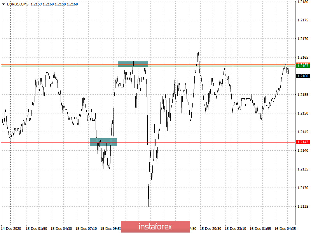The height and width of the screenshot is (233, 311).
Task: Click the 1.2135 price scale label
Action: [303, 169]
